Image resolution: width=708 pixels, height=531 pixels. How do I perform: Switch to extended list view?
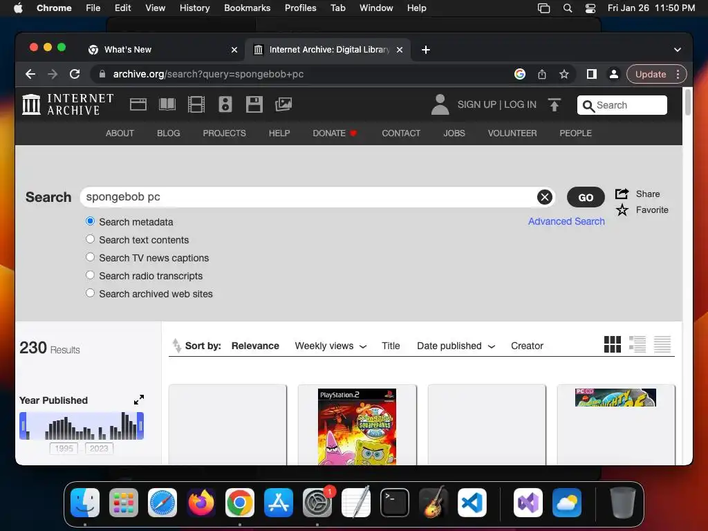(x=637, y=344)
